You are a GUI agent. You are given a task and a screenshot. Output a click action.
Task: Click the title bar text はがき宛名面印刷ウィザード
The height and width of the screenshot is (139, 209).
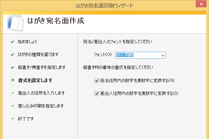(104, 6)
